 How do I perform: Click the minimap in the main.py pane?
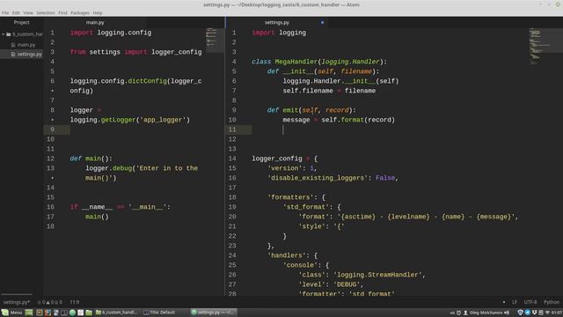pyautogui.click(x=215, y=41)
